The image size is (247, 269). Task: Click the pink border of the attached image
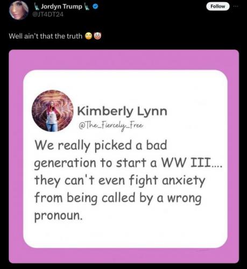(x=124, y=60)
